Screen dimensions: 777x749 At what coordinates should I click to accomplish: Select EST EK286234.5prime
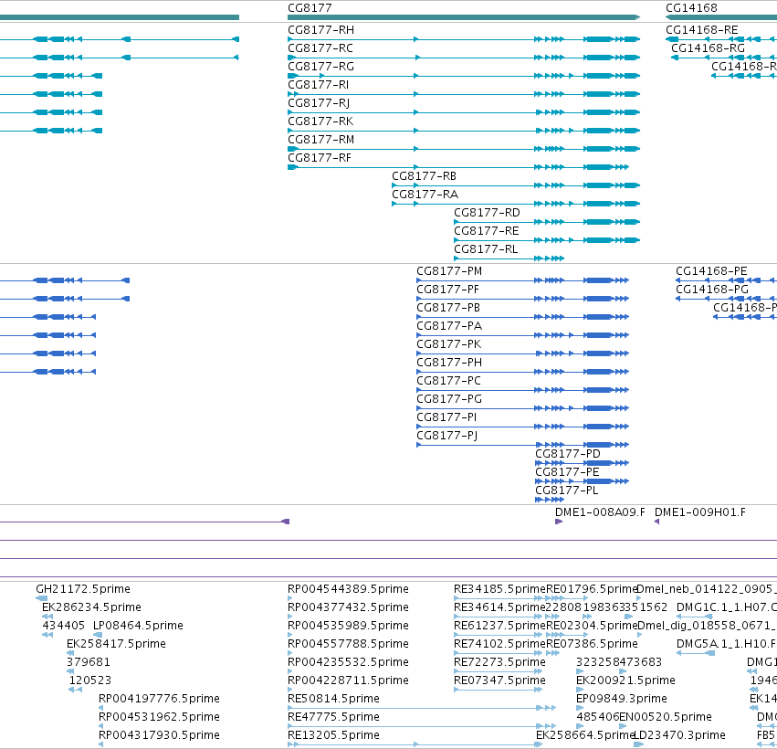coord(91,607)
